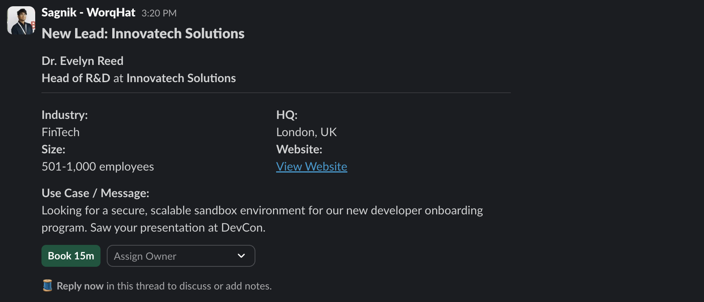Select the Dr. Evelyn Reed name
The height and width of the screenshot is (302, 704).
[82, 61]
